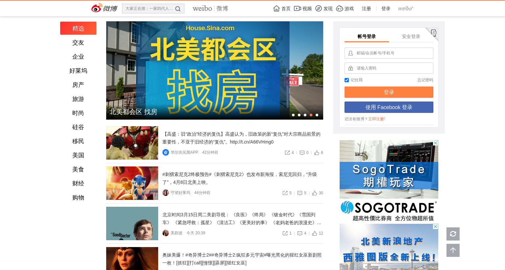Select 美国 category in sidebar
Viewport: 505px width, 270px height.
coord(78,155)
